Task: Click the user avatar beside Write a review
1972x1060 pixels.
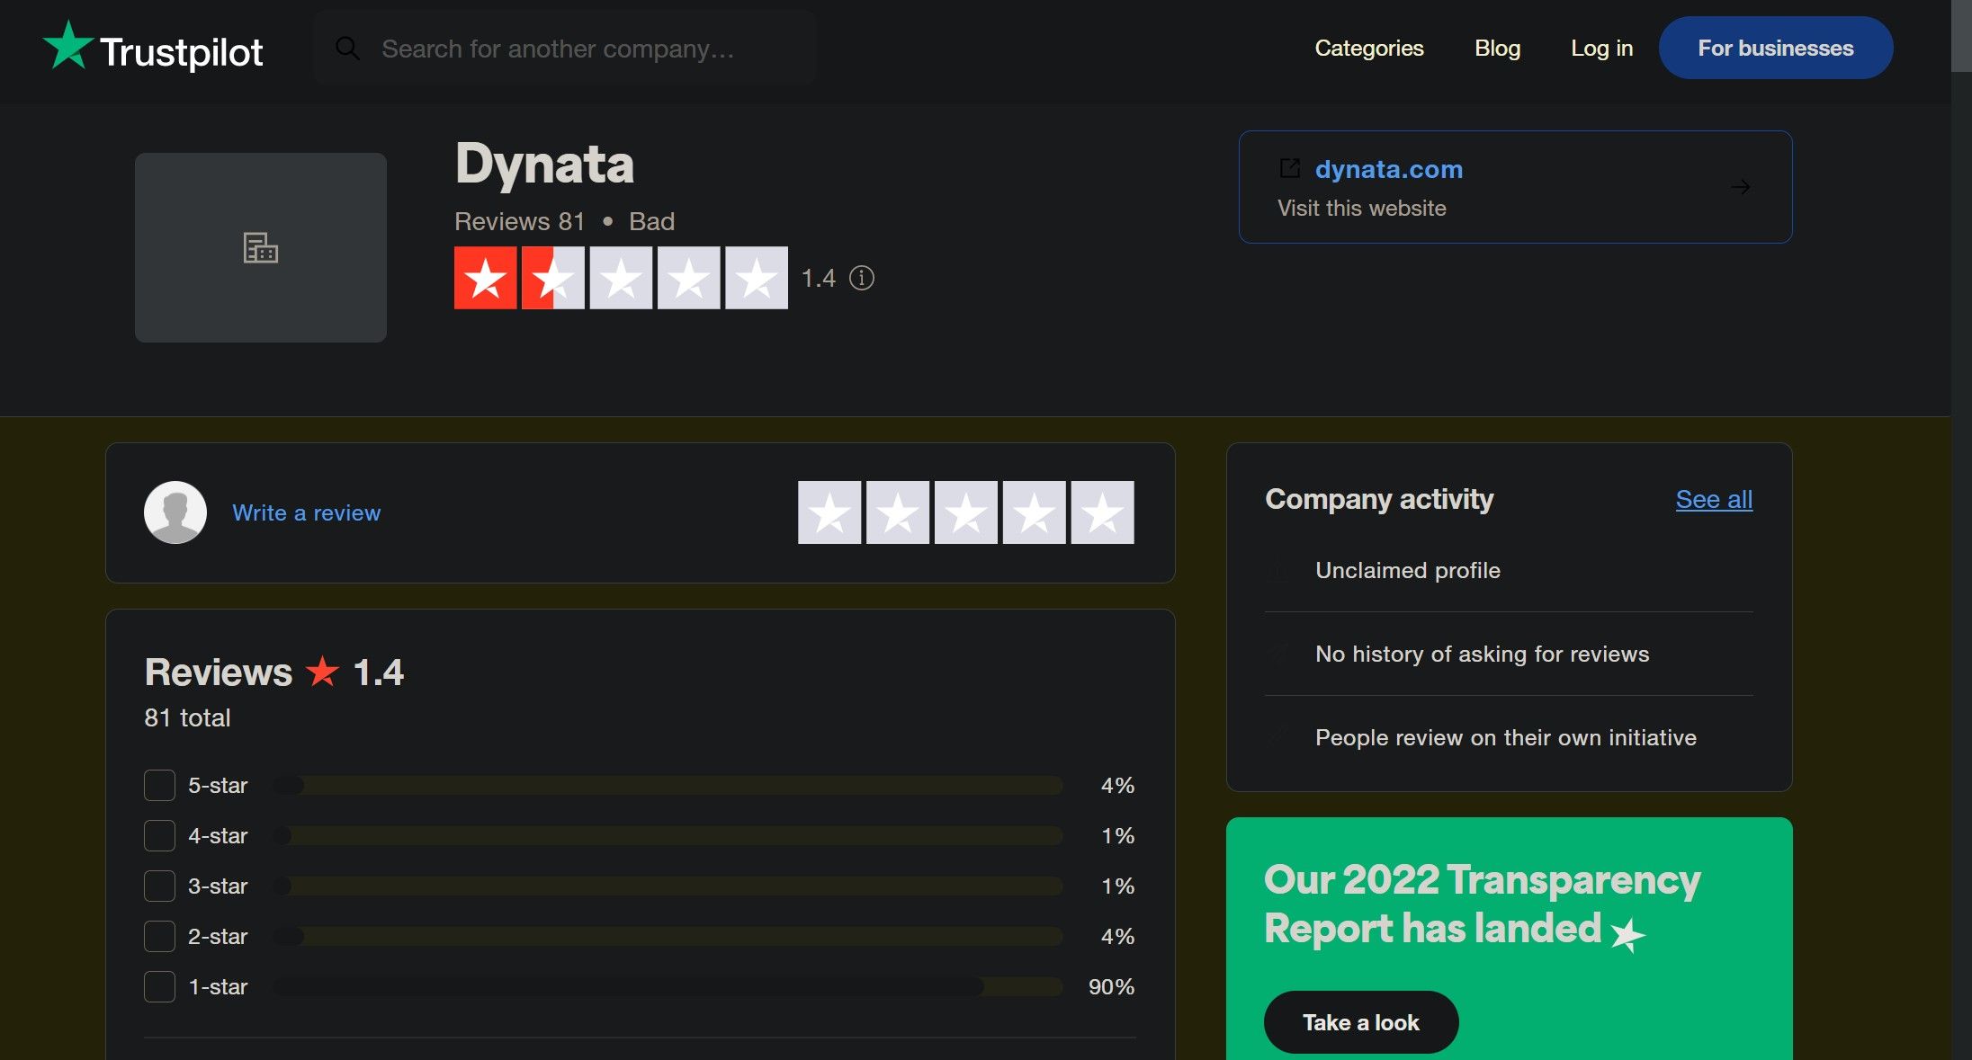Action: [175, 512]
